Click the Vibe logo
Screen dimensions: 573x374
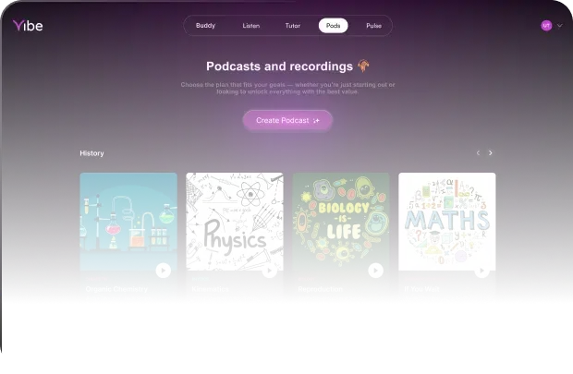coord(28,26)
